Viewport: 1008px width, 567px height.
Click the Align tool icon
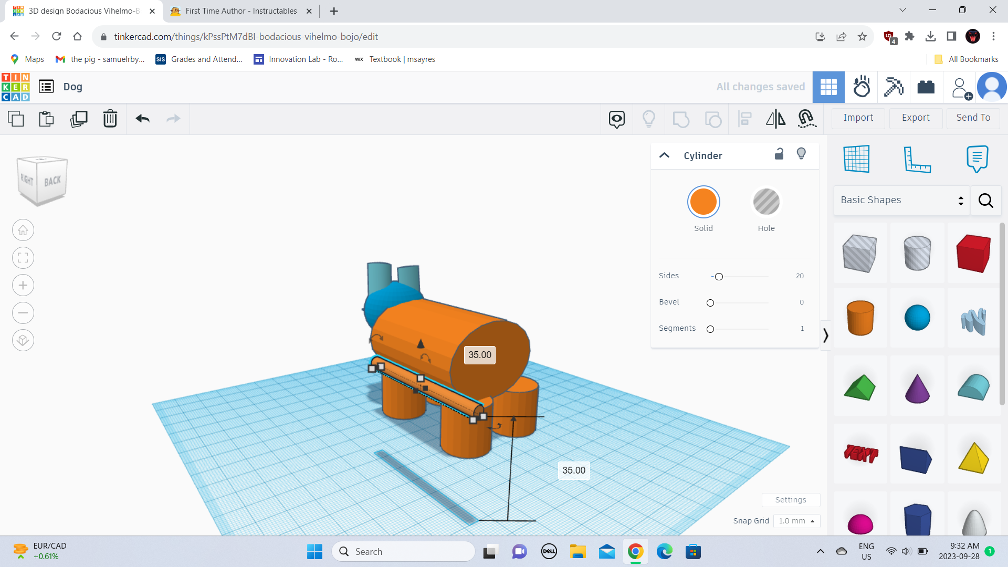coord(744,119)
